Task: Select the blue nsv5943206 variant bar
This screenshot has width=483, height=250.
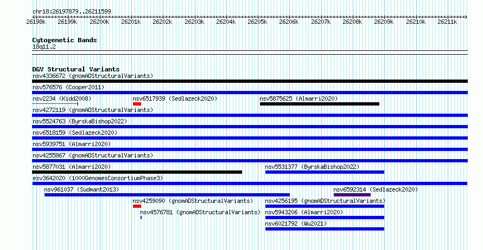Action: tap(325, 218)
